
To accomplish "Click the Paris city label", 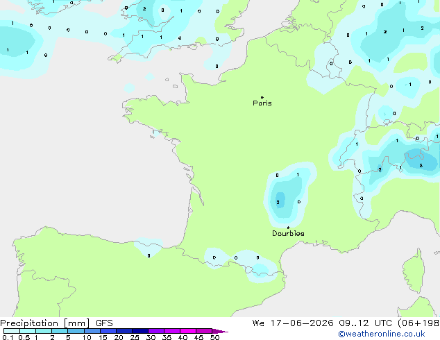I will 262,103.
